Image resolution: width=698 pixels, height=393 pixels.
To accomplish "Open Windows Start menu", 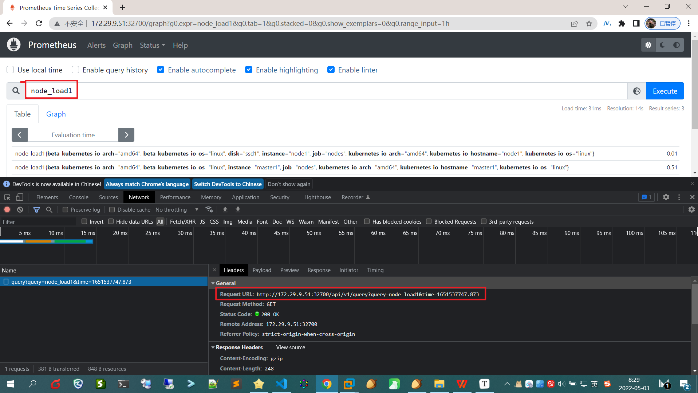I will (11, 384).
